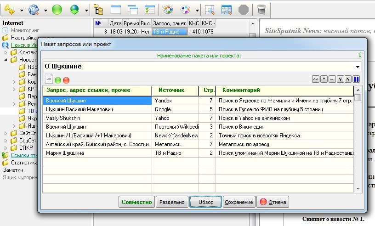This screenshot has height=226, width=375.
Task: Expand the Новости tree folder
Action: coord(6,60)
